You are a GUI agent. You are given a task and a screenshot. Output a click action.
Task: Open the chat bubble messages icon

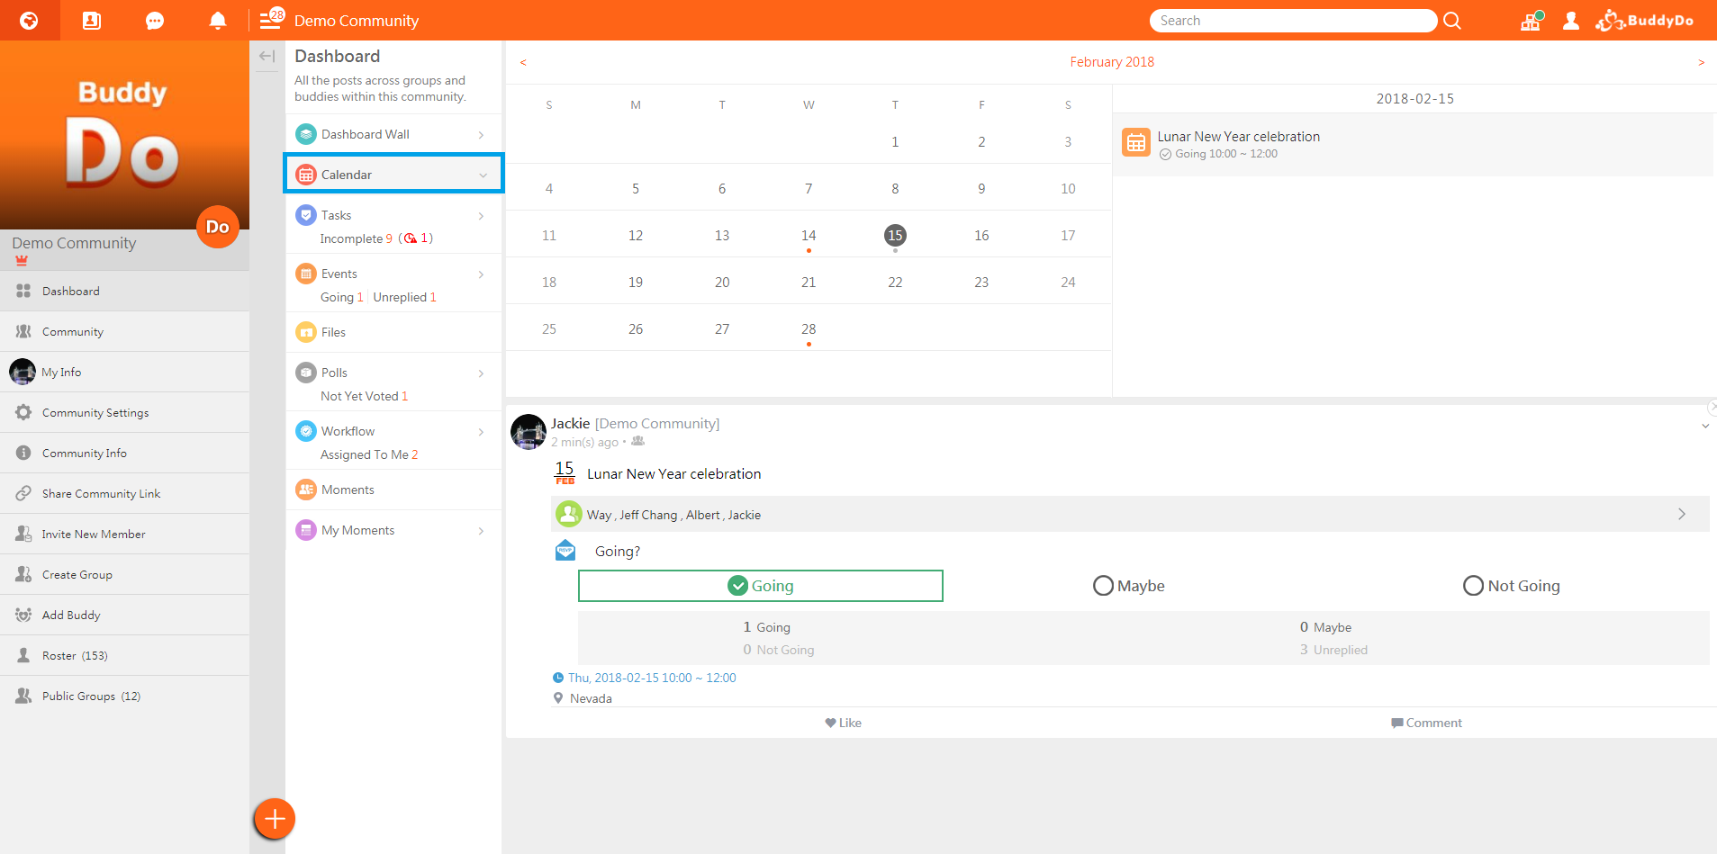pos(155,21)
